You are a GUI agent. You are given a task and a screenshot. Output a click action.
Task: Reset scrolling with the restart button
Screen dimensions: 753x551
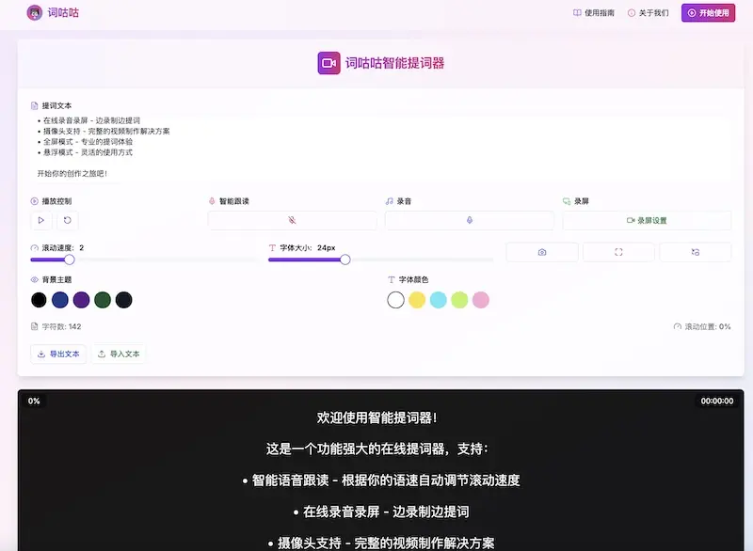(x=67, y=220)
